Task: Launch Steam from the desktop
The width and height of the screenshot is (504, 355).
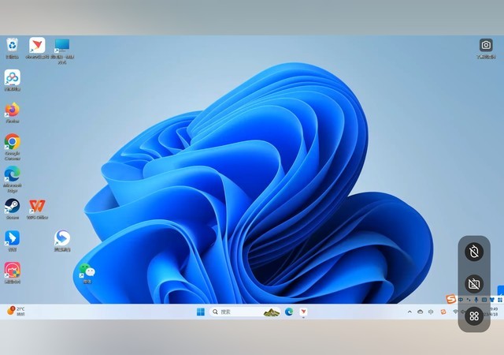Action: pyautogui.click(x=13, y=209)
